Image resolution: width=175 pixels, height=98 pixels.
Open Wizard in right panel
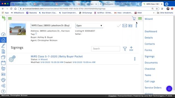point(148,19)
